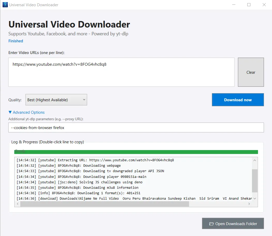
Task: Select the 'tv downgraded player API JSON' log line
Action: [90, 171]
